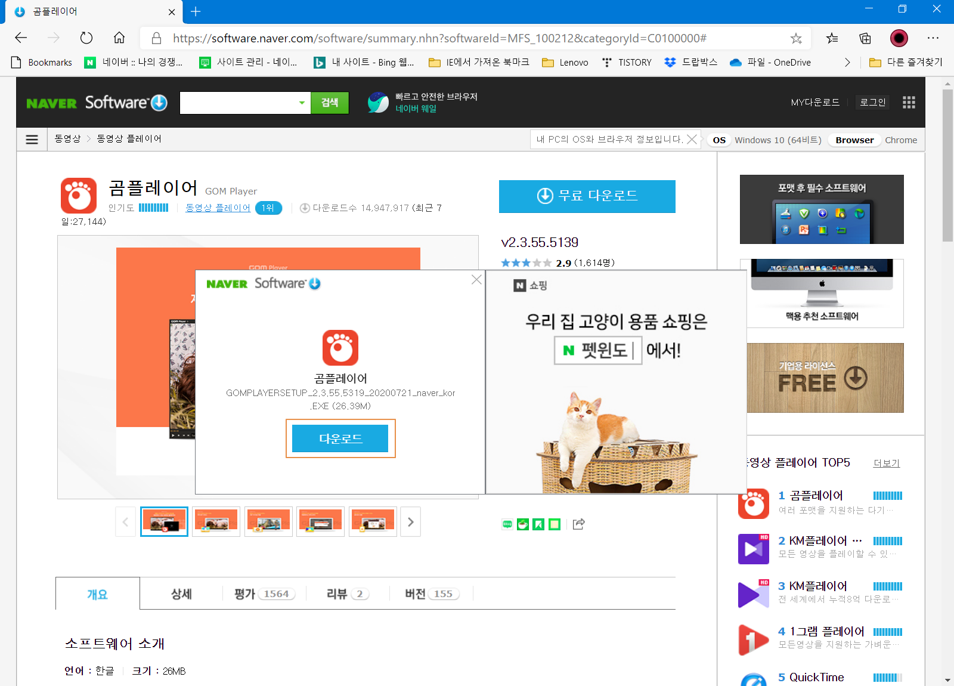The image size is (954, 686).
Task: Open the favorites list icon
Action: pyautogui.click(x=832, y=38)
